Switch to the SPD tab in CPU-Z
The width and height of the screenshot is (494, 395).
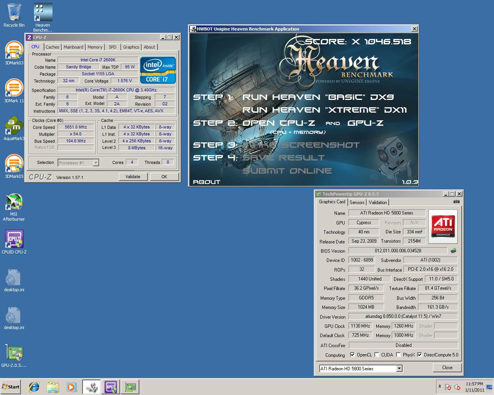[112, 47]
